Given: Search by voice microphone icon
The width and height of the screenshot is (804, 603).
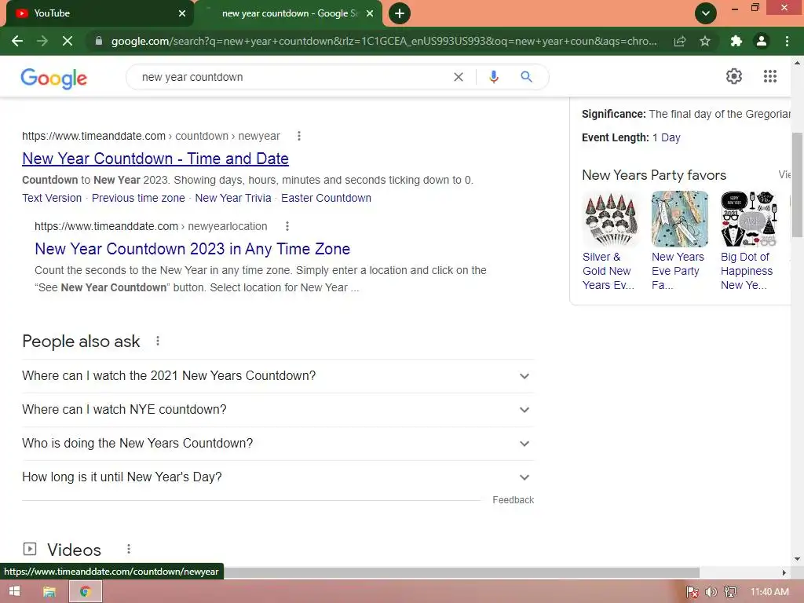Looking at the screenshot, I should [x=494, y=77].
